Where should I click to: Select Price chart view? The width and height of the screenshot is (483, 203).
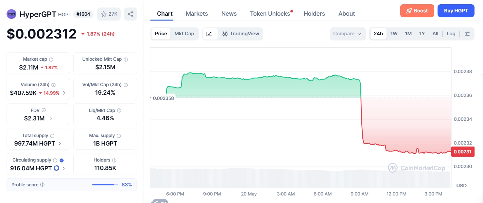(161, 34)
